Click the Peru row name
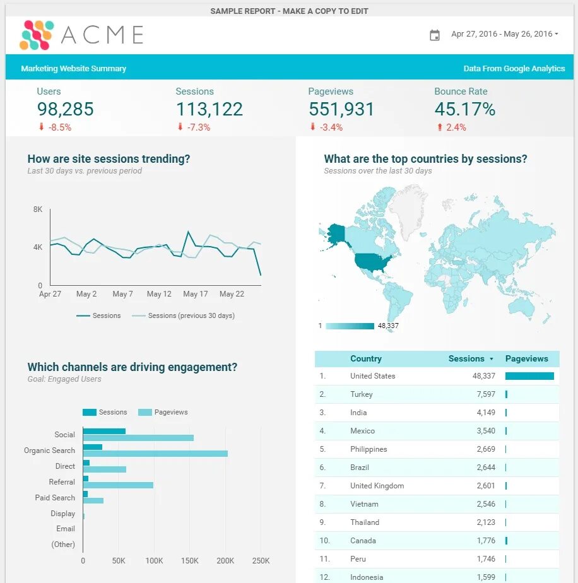 (358, 559)
